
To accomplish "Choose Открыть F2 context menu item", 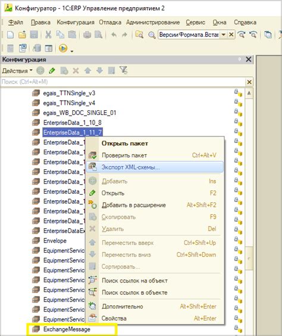I will 155,193.
